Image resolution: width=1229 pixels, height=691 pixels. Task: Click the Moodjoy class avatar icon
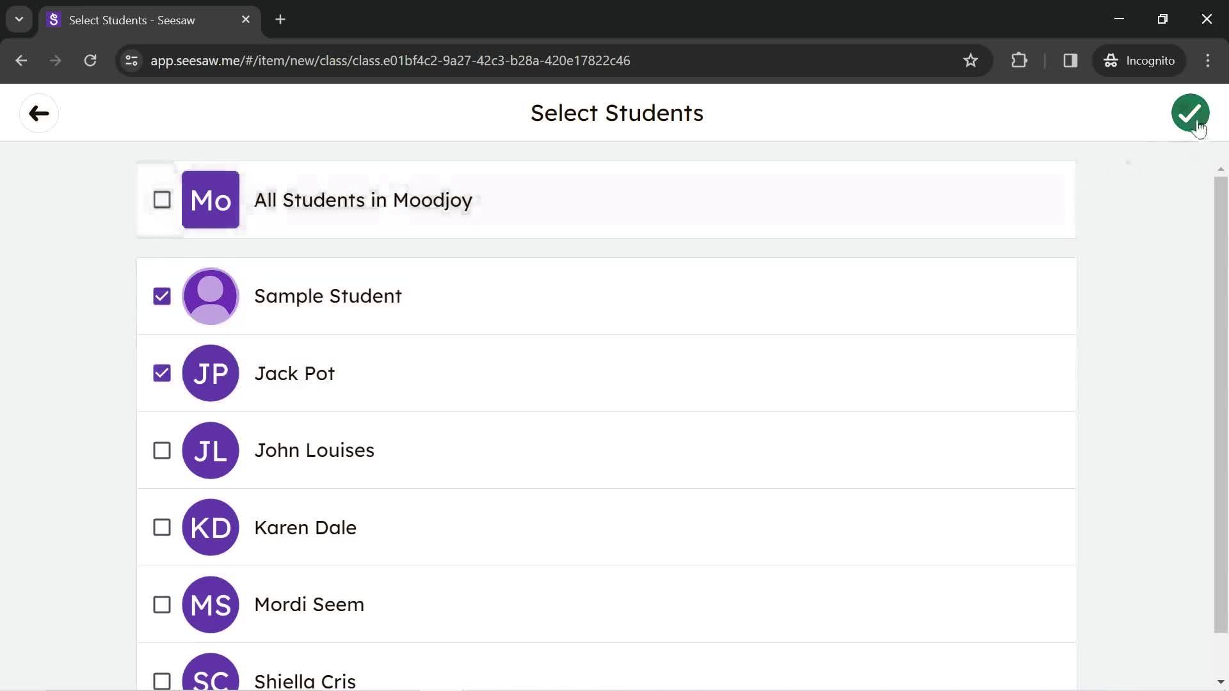click(210, 199)
